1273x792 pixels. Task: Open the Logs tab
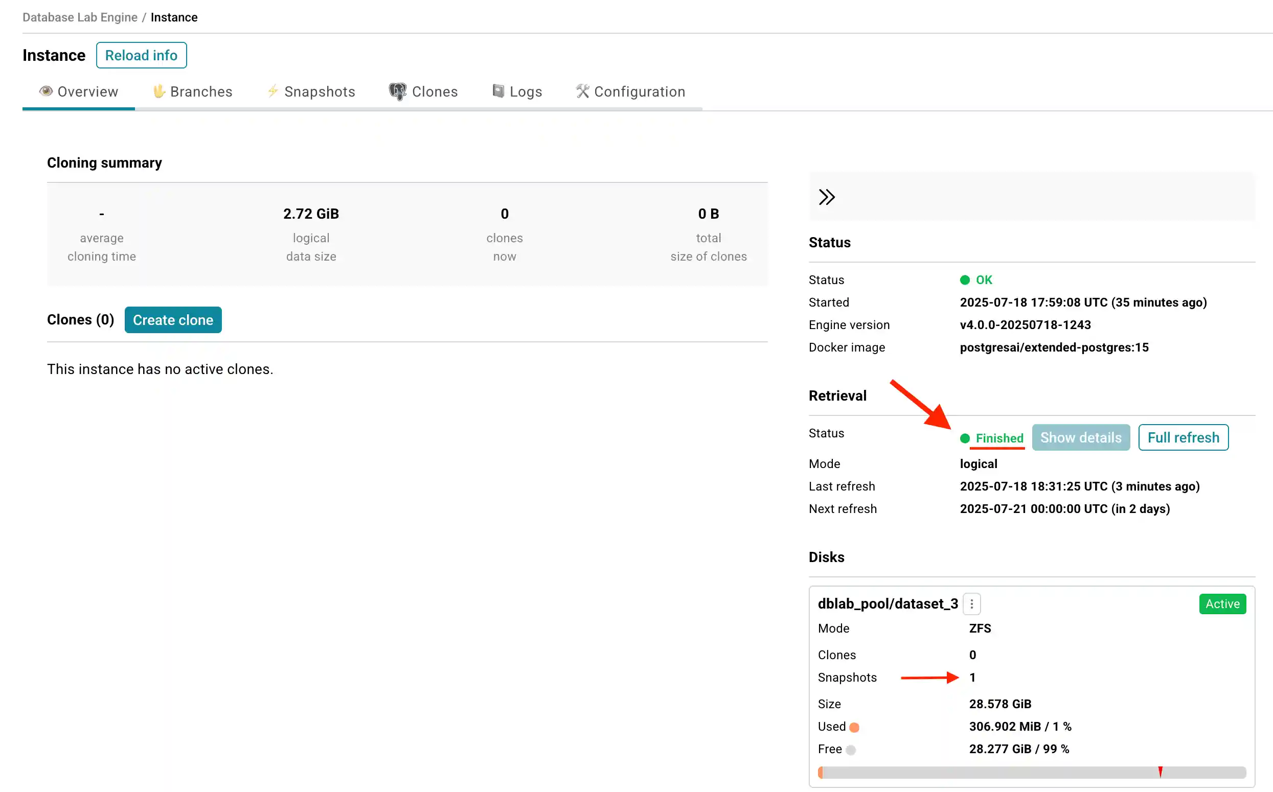click(526, 90)
